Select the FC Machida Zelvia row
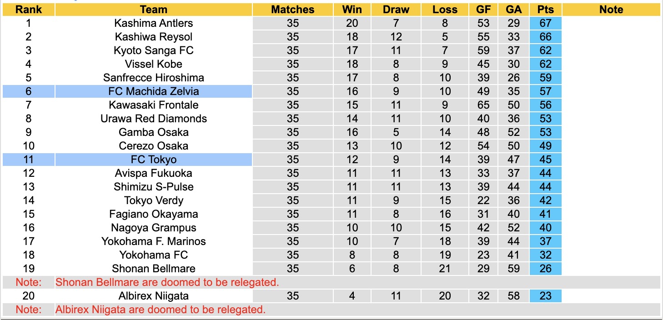Screen dimensions: 663x320 tap(154, 91)
